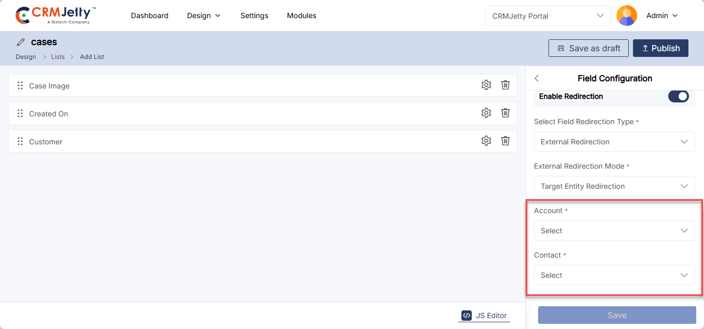
Task: Go to Modules in top navigation
Action: coord(301,16)
